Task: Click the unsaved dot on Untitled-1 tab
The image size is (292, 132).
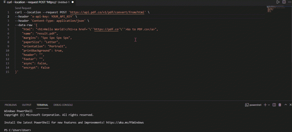Action: click(x=73, y=2)
